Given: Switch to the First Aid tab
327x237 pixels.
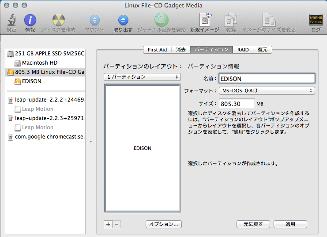Looking at the screenshot, I should pyautogui.click(x=157, y=50).
